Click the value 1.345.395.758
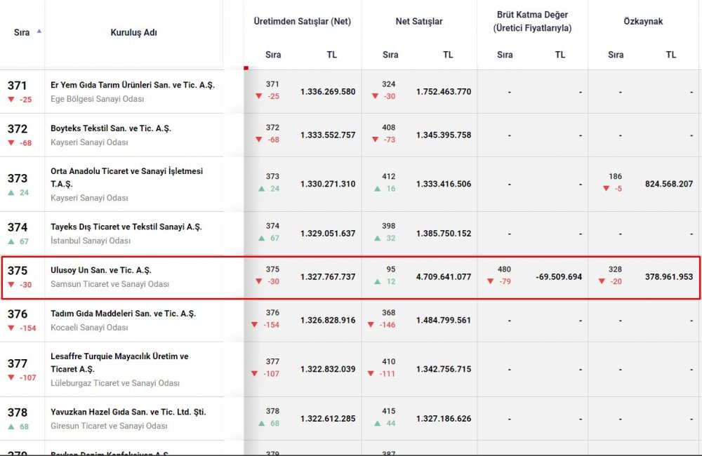 coord(444,135)
